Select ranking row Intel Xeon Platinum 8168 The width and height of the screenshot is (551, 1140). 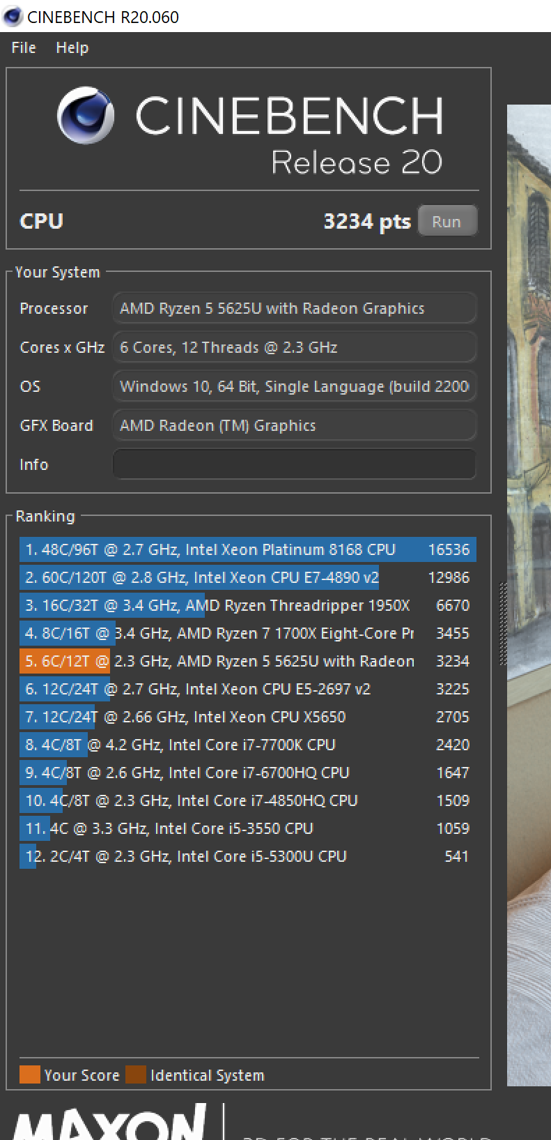[248, 549]
